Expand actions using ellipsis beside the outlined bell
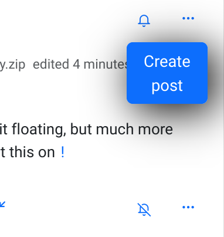The width and height of the screenshot is (224, 237). (x=188, y=18)
